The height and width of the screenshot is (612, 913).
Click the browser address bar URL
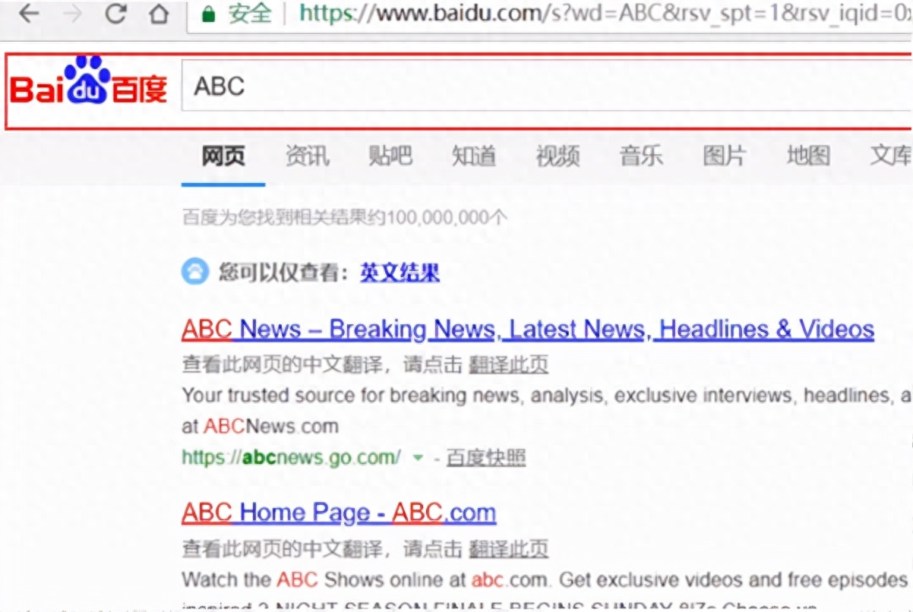[592, 13]
